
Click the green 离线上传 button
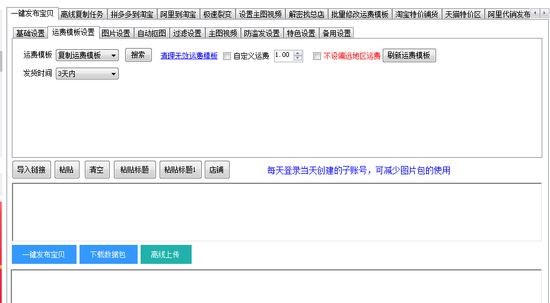166,254
